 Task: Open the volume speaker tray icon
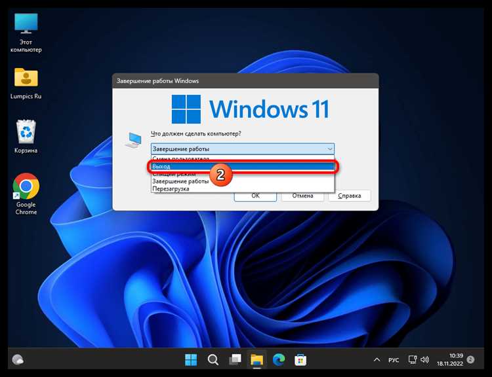(424, 360)
